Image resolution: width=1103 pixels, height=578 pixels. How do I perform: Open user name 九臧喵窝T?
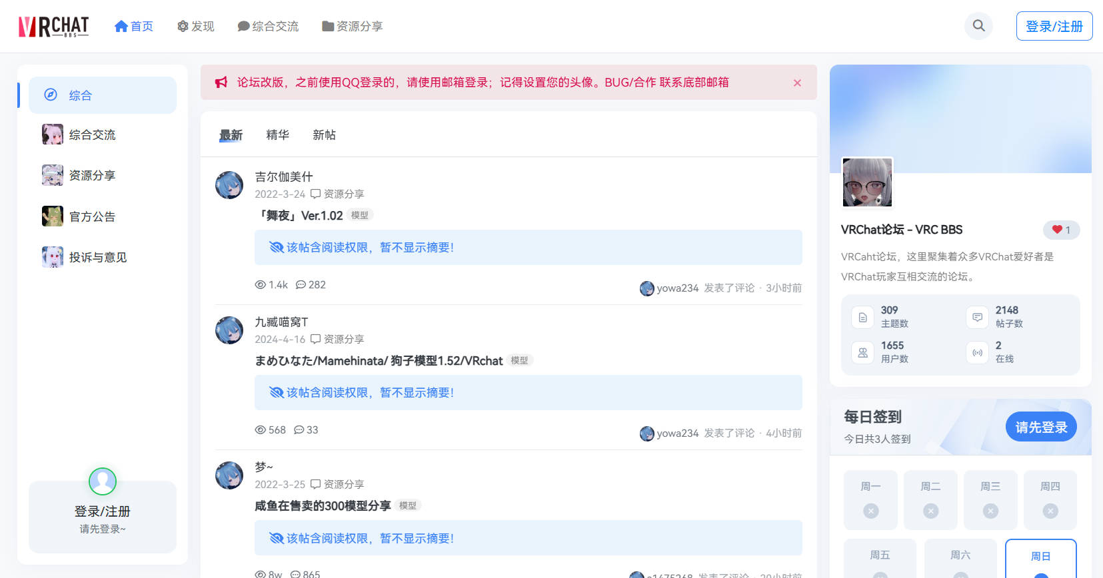coord(281,322)
